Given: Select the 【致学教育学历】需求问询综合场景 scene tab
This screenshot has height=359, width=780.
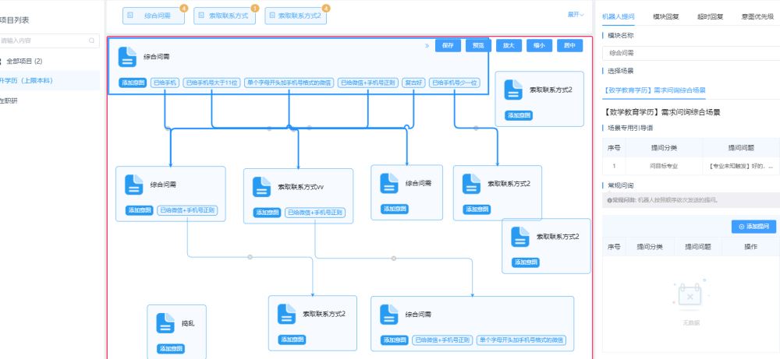Looking at the screenshot, I should tap(655, 90).
